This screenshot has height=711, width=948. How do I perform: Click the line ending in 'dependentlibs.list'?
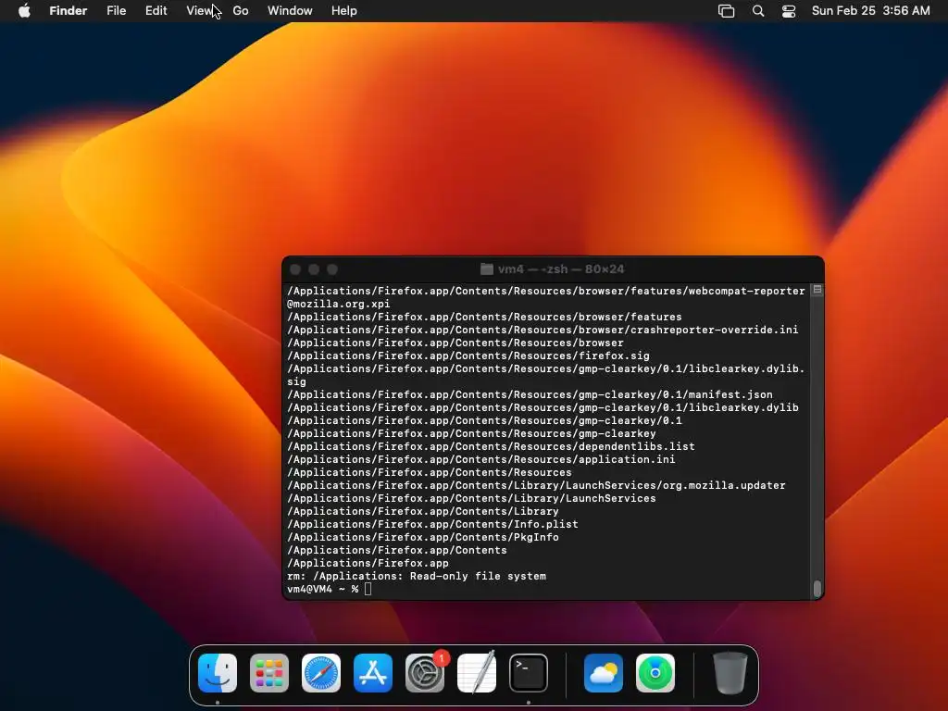pos(491,446)
